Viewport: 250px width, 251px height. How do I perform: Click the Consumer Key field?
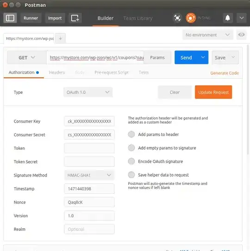(89, 121)
